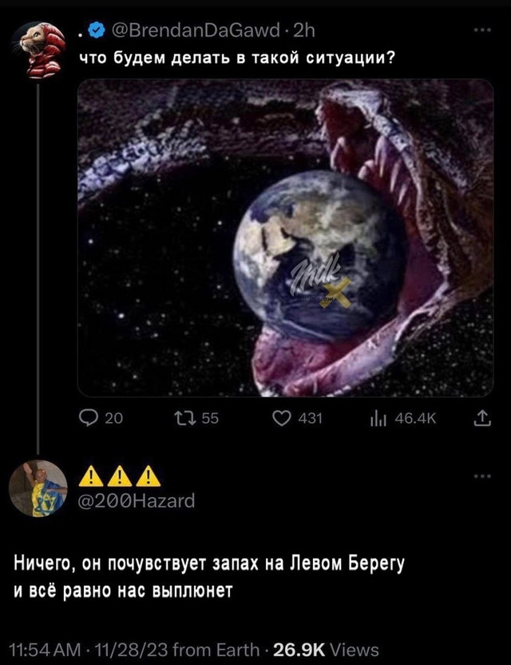Tap the share upload icon
The width and height of the screenshot is (511, 665).
pyautogui.click(x=482, y=419)
